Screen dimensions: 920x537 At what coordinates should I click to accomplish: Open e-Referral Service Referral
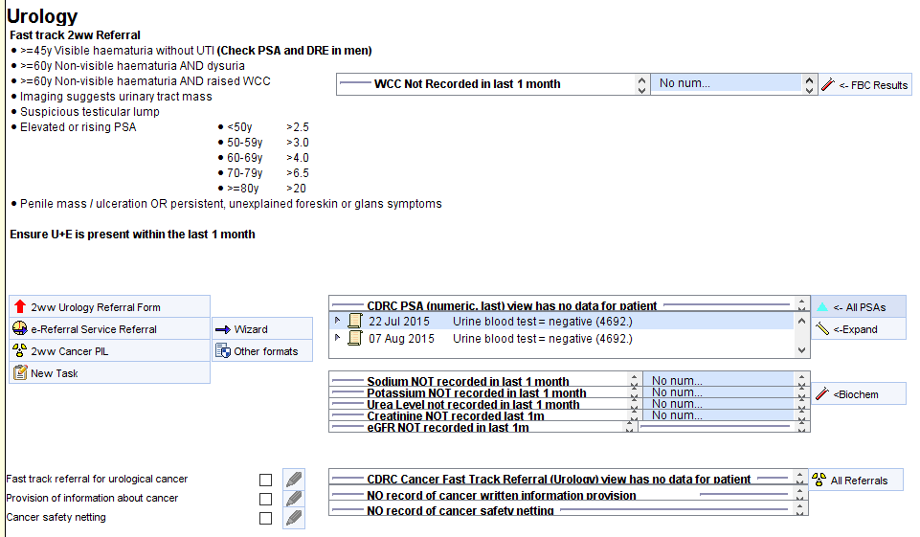[x=110, y=328]
